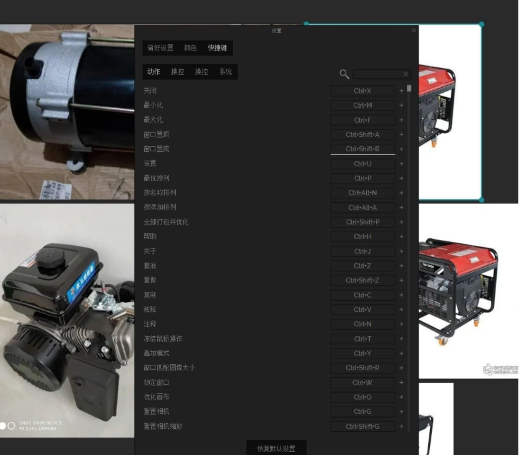Click the plus icon beside 重做
Screen dimensions: 519x455
coord(401,280)
